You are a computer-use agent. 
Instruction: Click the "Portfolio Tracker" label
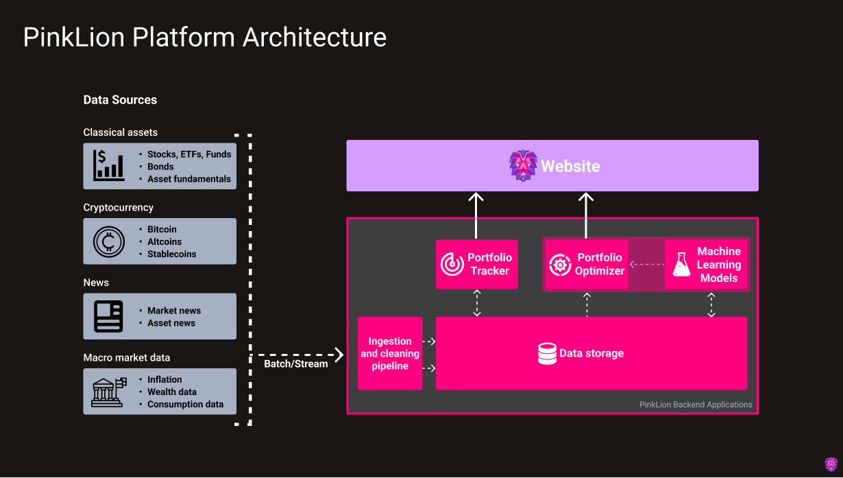pyautogui.click(x=490, y=264)
